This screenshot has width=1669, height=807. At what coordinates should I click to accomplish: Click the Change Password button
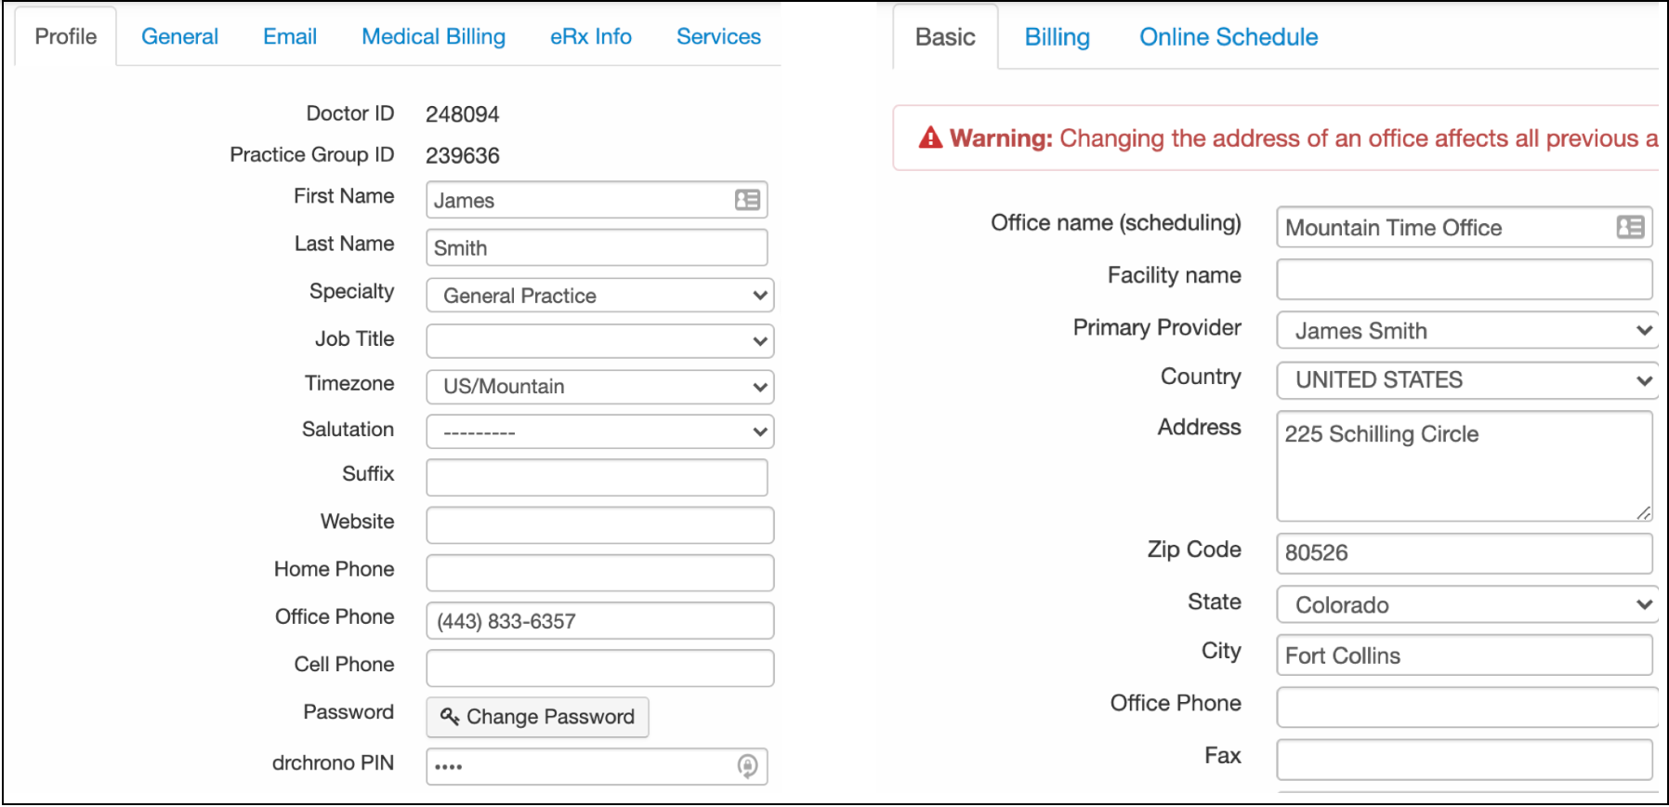tap(538, 717)
